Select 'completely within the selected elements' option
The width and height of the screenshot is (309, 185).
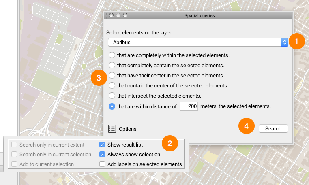point(112,55)
